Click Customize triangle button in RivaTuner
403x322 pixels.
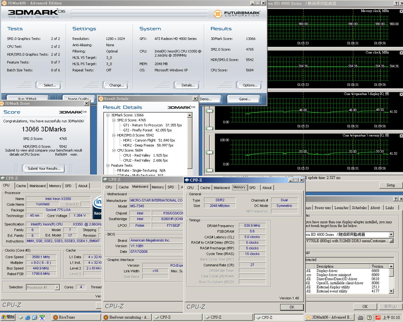coord(391,241)
